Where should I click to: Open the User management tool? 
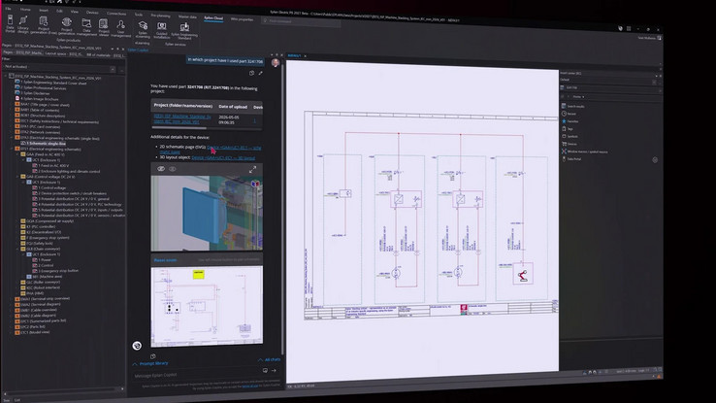(x=120, y=28)
